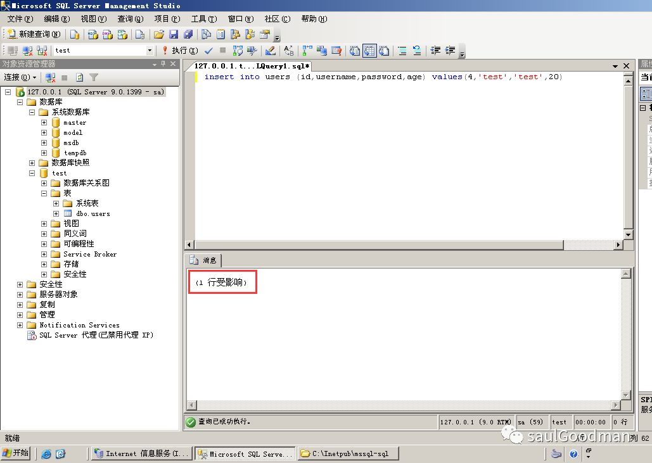Click the New Query (新建查询) toolbar button

[x=34, y=34]
